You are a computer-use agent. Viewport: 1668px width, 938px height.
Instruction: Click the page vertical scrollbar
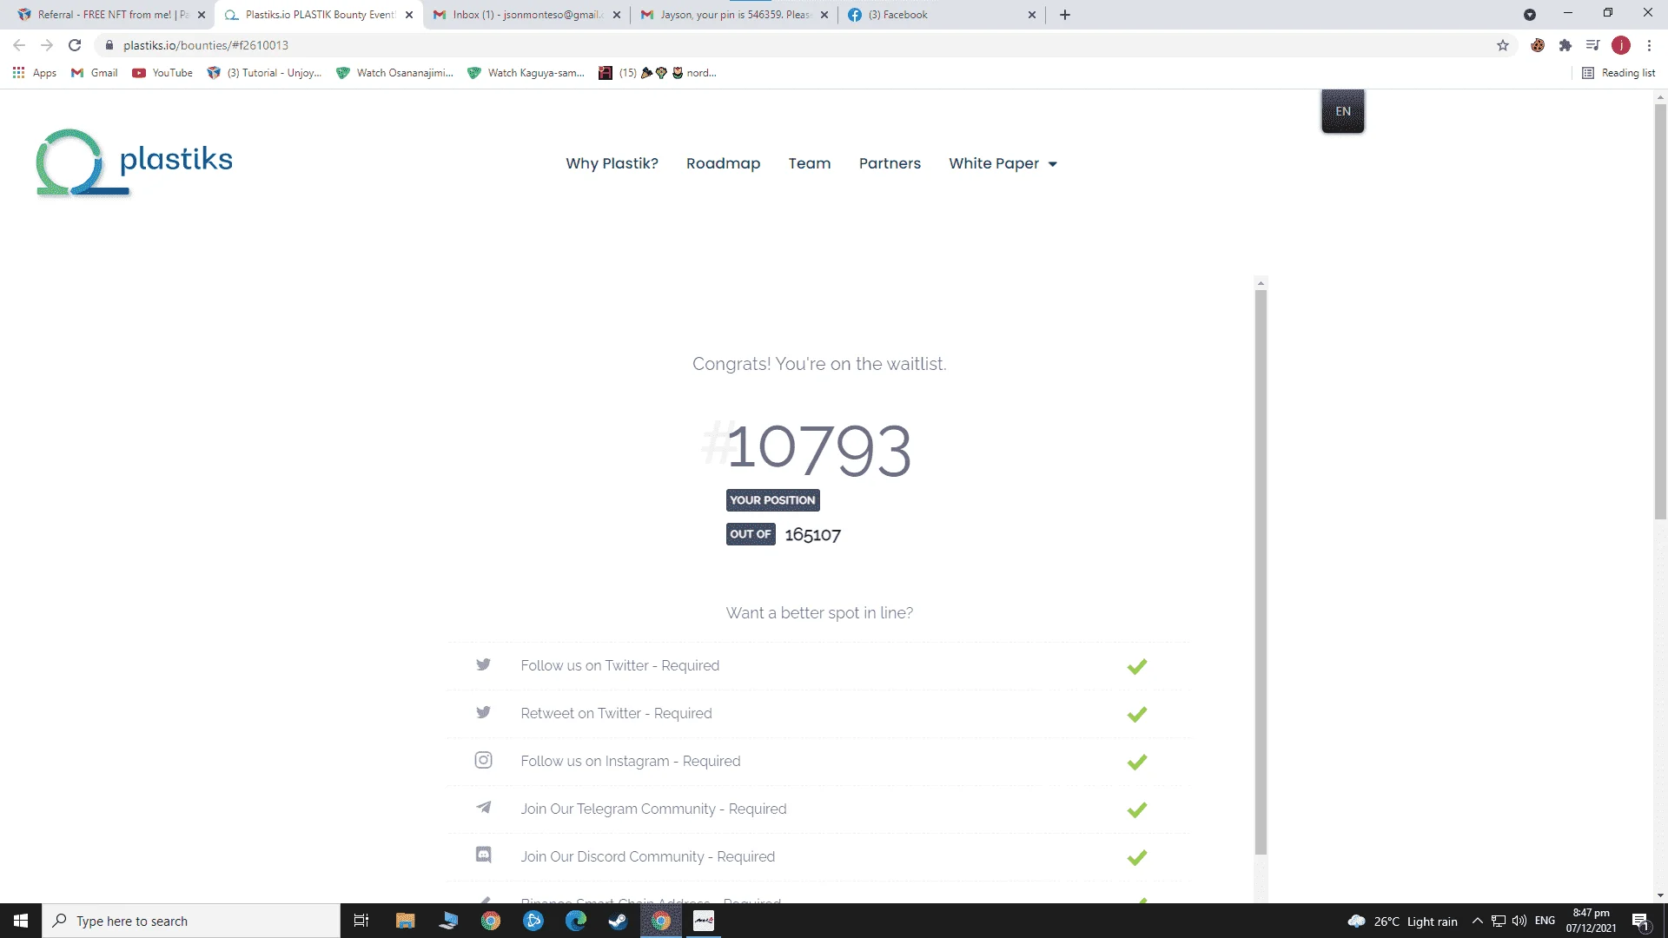click(1660, 311)
